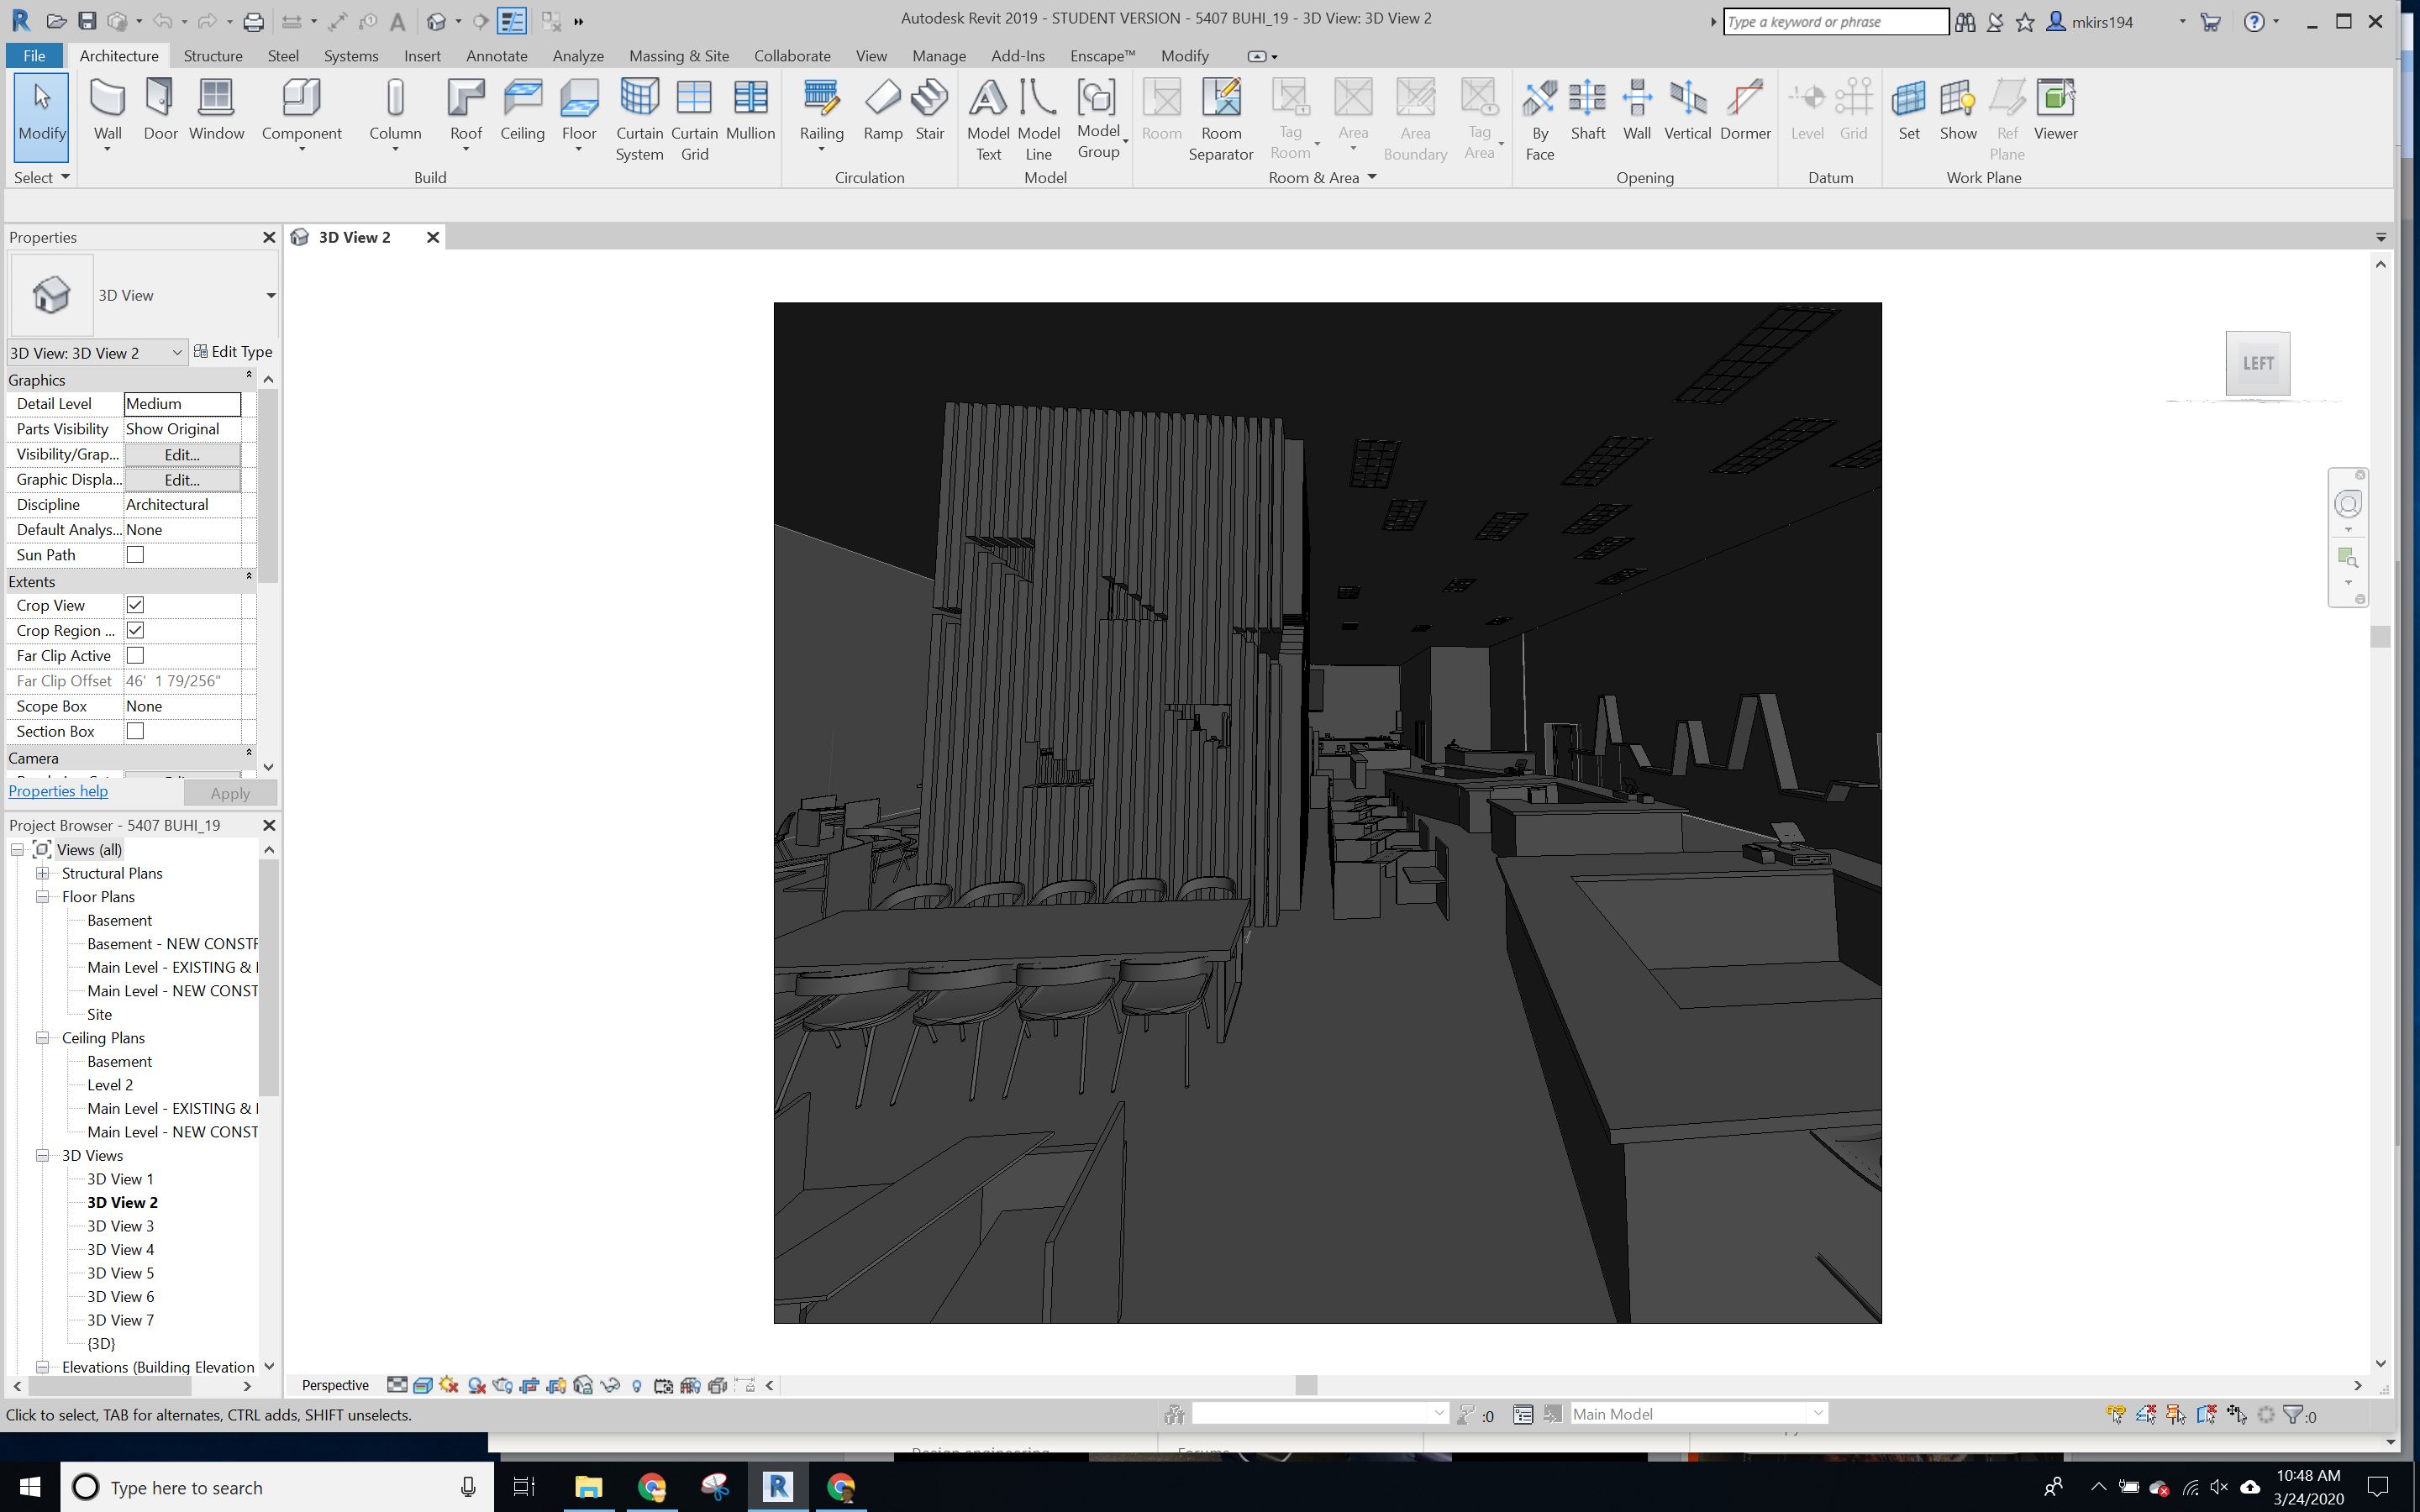This screenshot has height=1512, width=2420.
Task: Click the Apply button in Properties
Action: [230, 792]
